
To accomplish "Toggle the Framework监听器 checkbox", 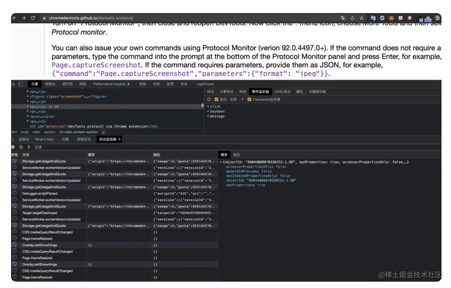I will (249, 100).
